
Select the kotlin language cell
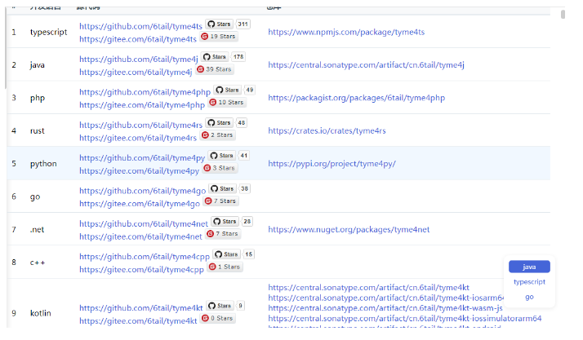pyautogui.click(x=40, y=313)
